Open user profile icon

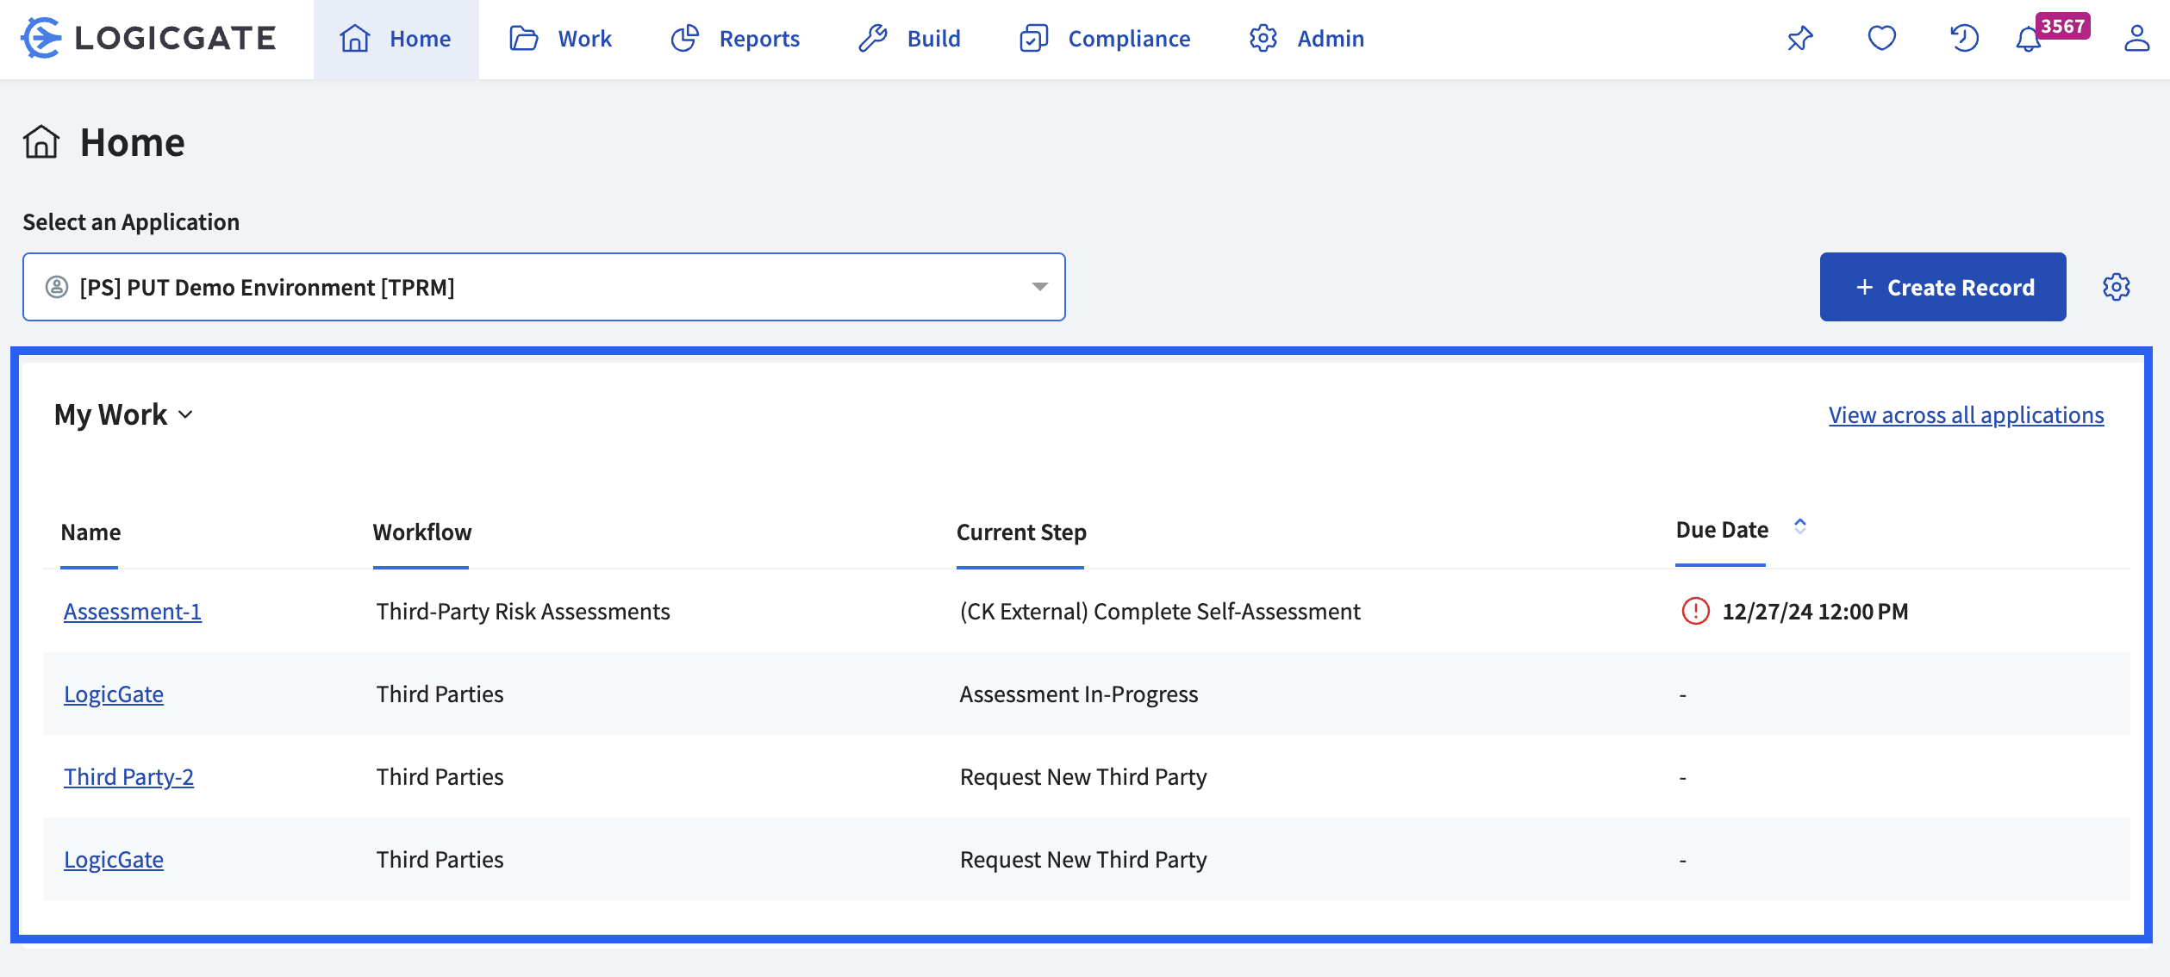coord(2136,38)
